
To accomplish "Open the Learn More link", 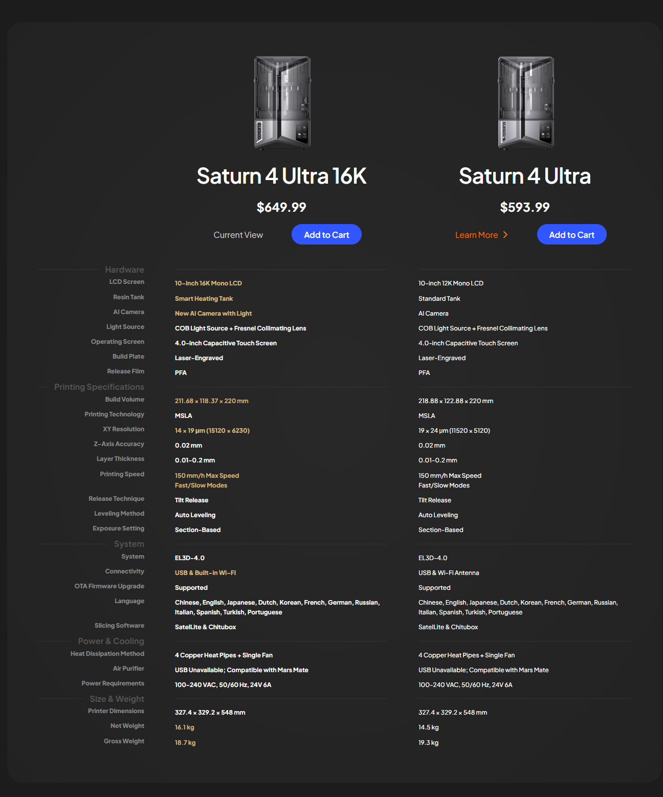I will click(476, 235).
